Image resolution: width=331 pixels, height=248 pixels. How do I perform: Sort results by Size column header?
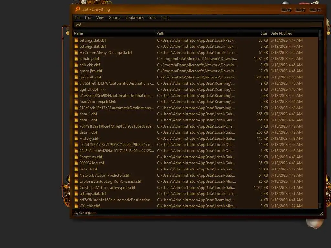[x=253, y=33]
